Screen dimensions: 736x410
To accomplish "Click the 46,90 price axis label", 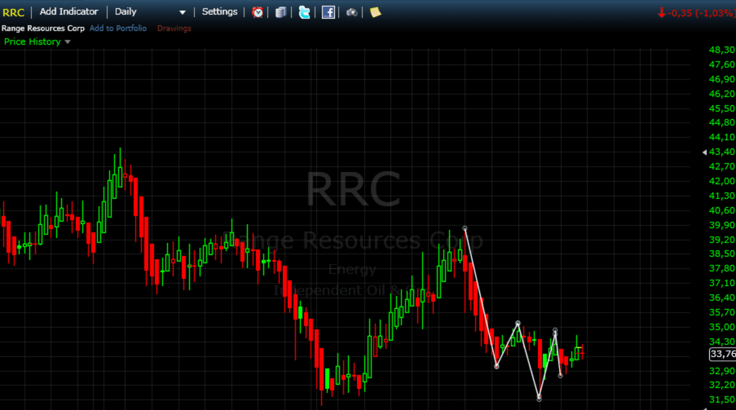I will [722, 79].
